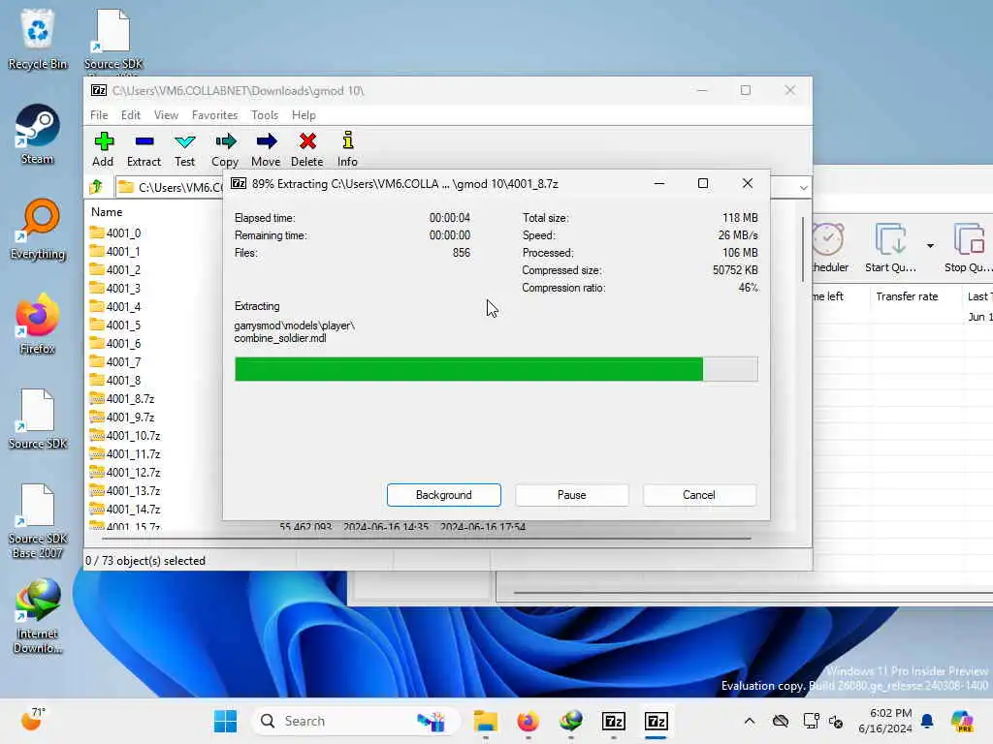Click the Transfer rate column header
This screenshot has height=744, width=993.
coord(907,296)
